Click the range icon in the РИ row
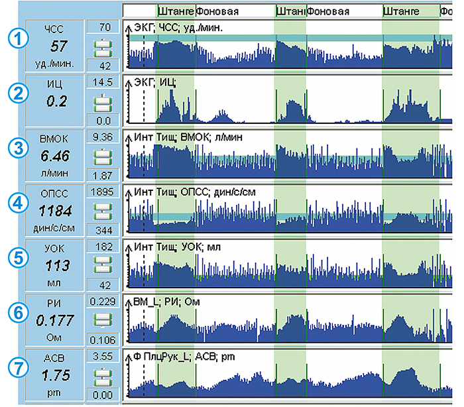 103,319
